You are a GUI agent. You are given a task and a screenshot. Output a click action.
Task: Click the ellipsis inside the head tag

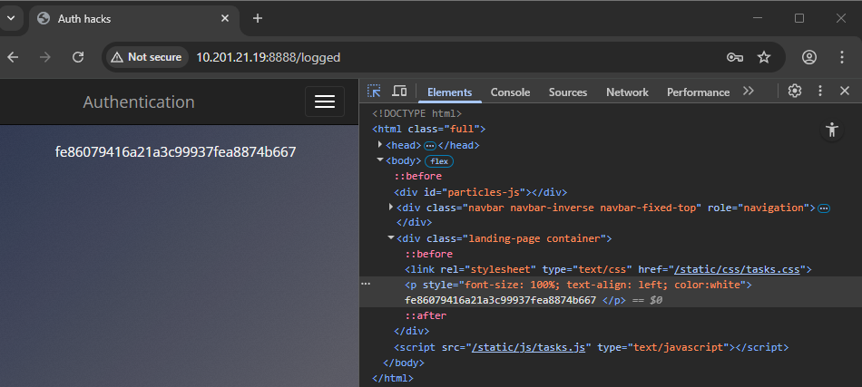(430, 146)
